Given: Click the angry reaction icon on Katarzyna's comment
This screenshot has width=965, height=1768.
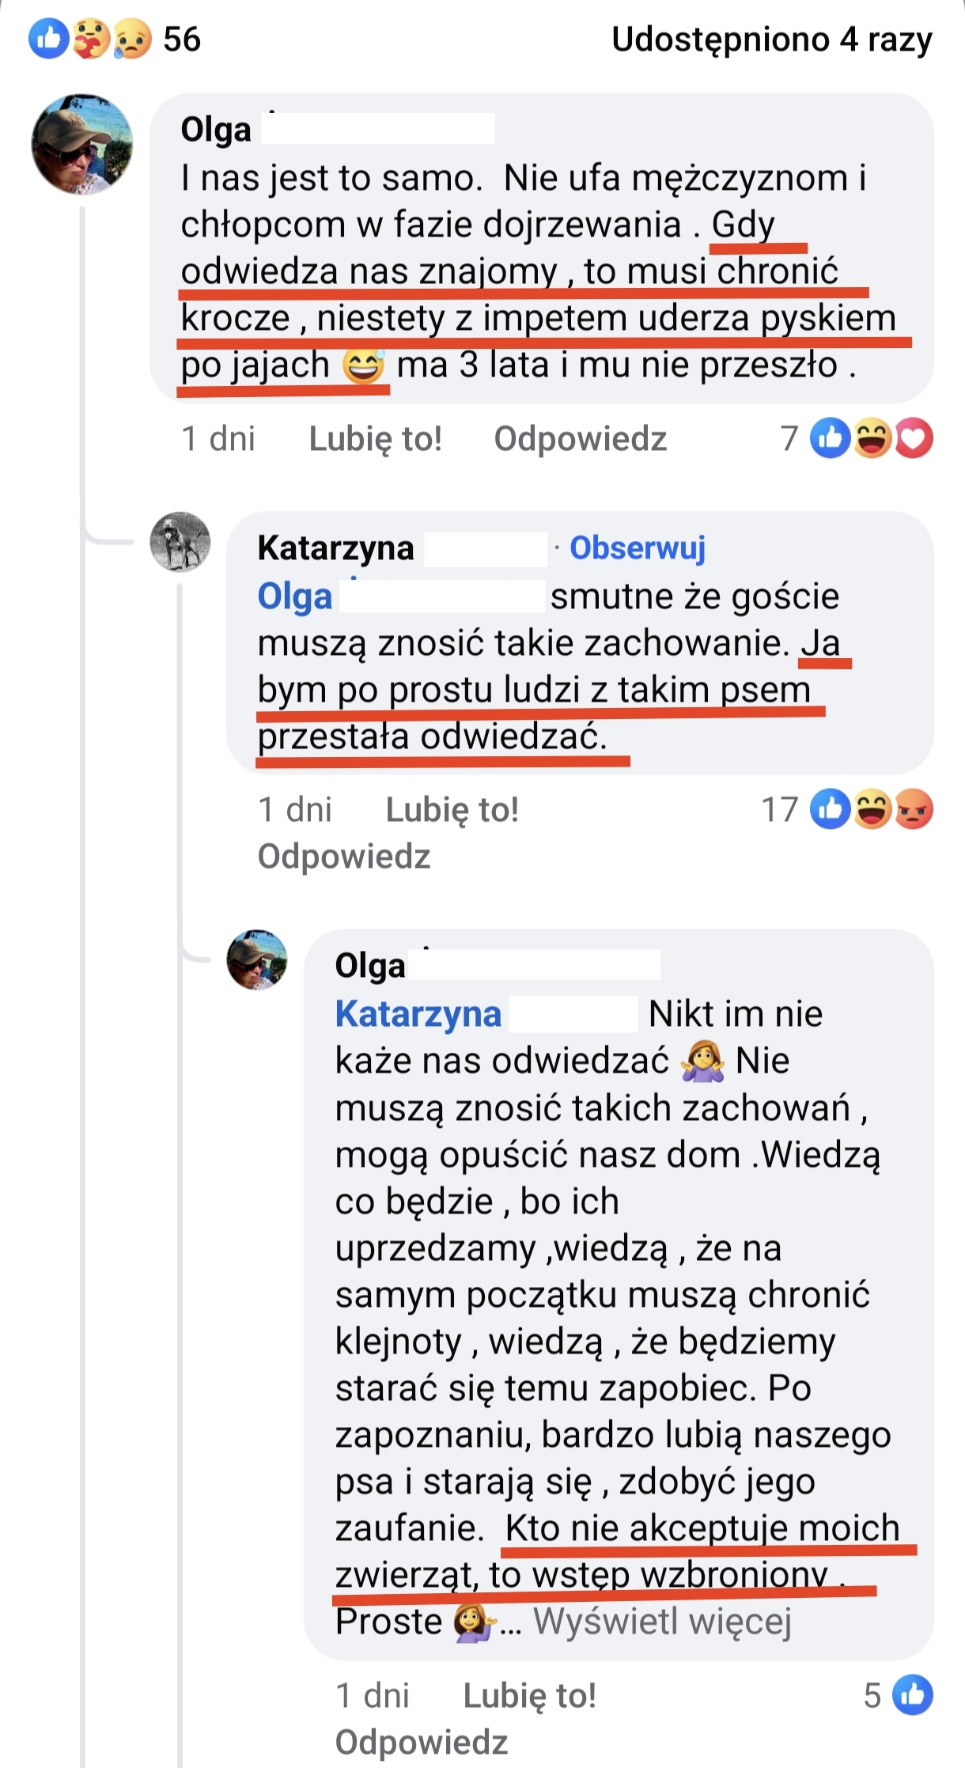Looking at the screenshot, I should click(x=914, y=809).
